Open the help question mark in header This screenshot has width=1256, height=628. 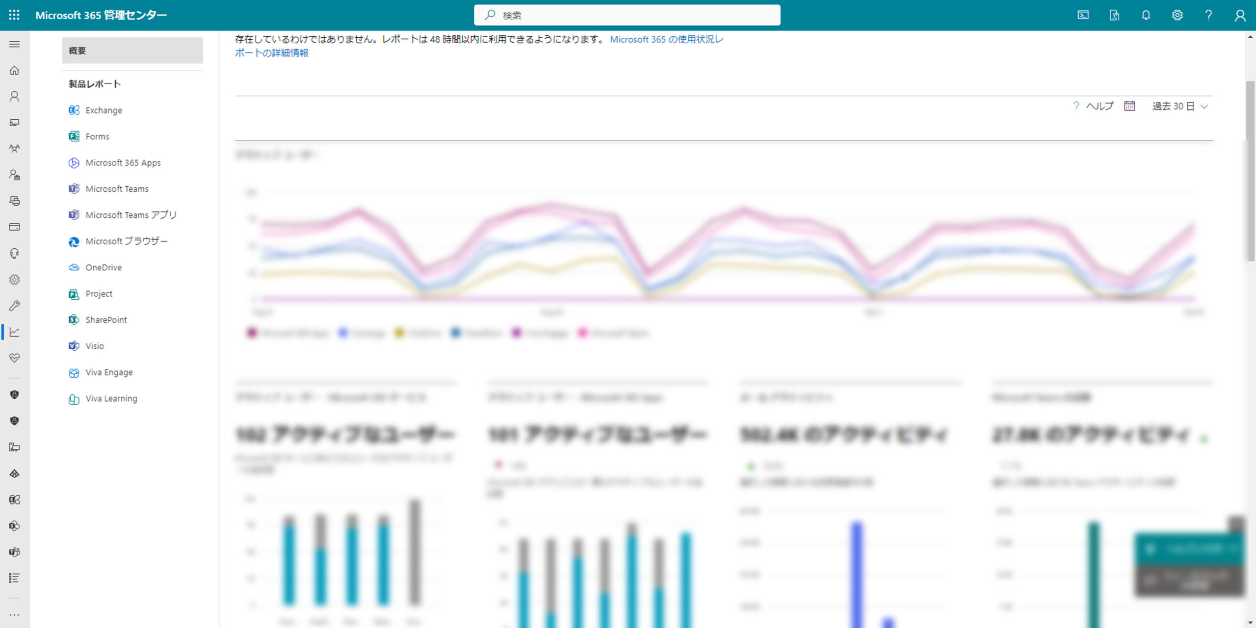click(x=1208, y=15)
